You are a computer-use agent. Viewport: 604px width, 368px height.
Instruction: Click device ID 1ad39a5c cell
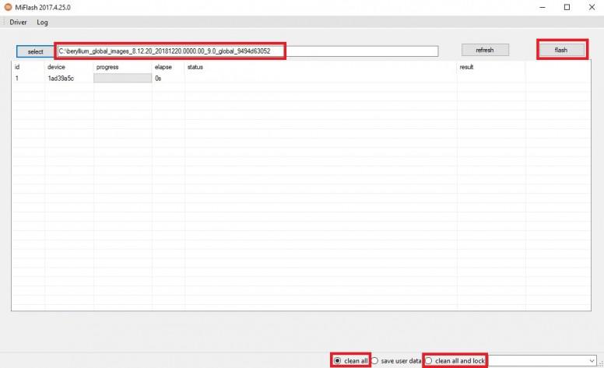click(x=61, y=78)
